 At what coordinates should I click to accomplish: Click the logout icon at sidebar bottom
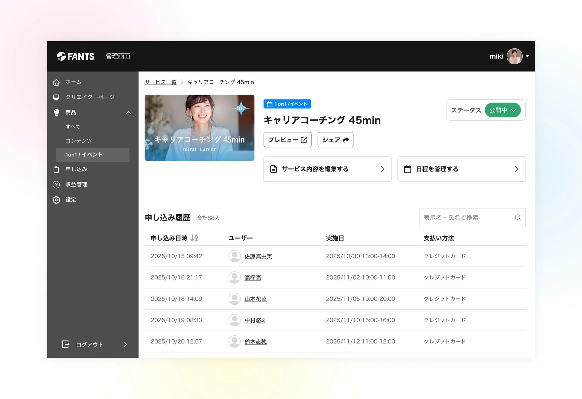tap(66, 344)
